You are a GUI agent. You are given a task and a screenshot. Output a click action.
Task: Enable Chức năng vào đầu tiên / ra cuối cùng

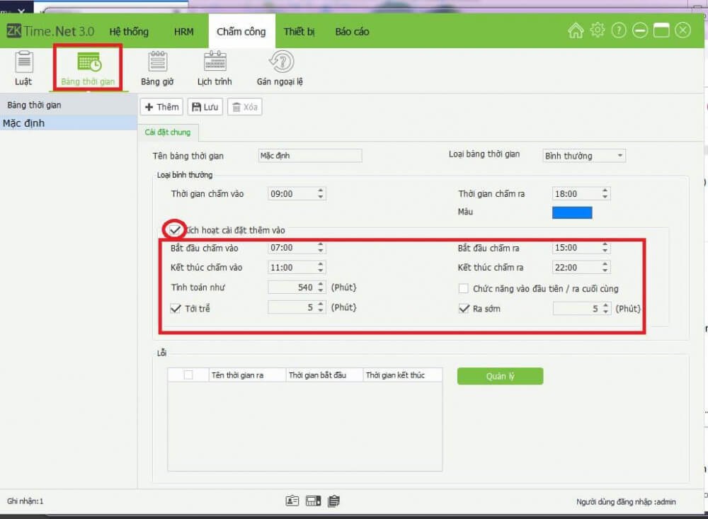click(x=464, y=287)
